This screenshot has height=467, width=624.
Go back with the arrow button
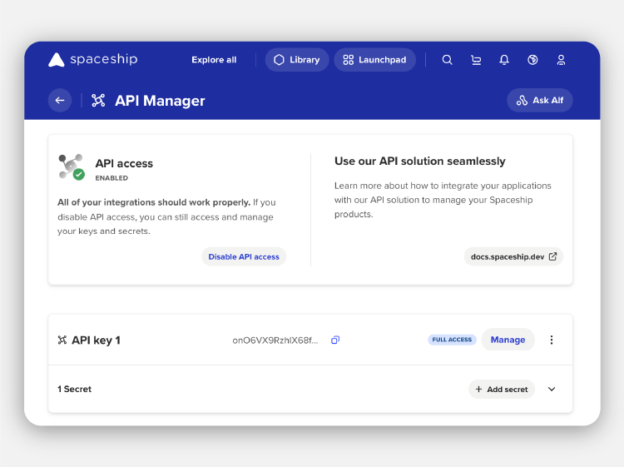[60, 101]
